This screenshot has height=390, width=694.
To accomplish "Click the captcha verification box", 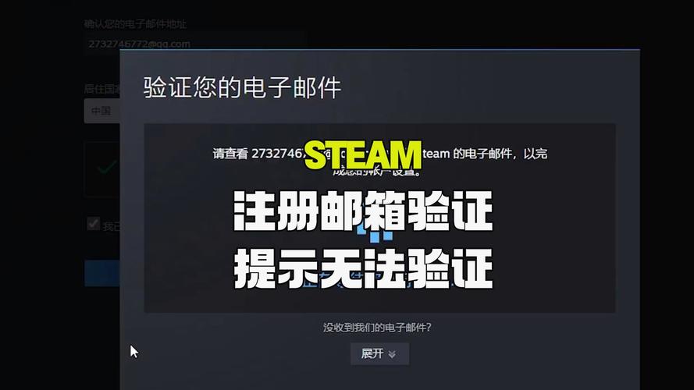I will click(x=101, y=169).
